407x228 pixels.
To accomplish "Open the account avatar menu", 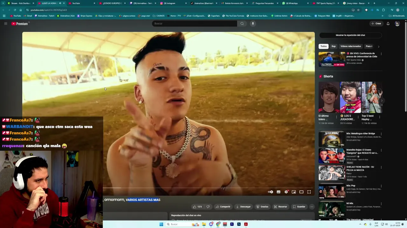I will [397, 23].
